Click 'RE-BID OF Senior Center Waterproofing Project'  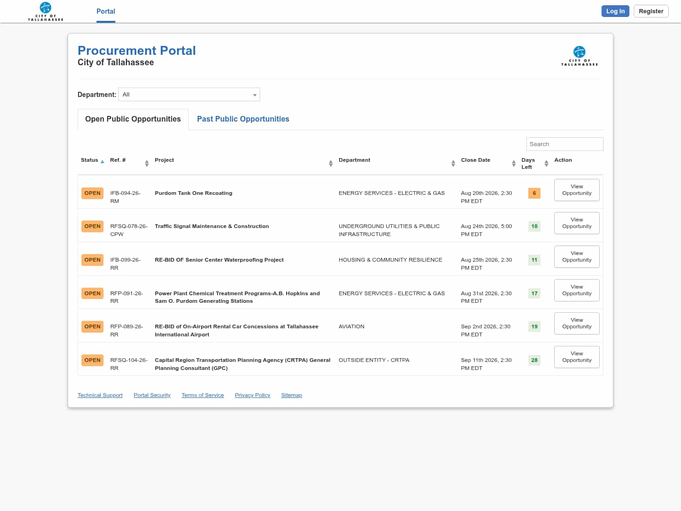click(219, 260)
